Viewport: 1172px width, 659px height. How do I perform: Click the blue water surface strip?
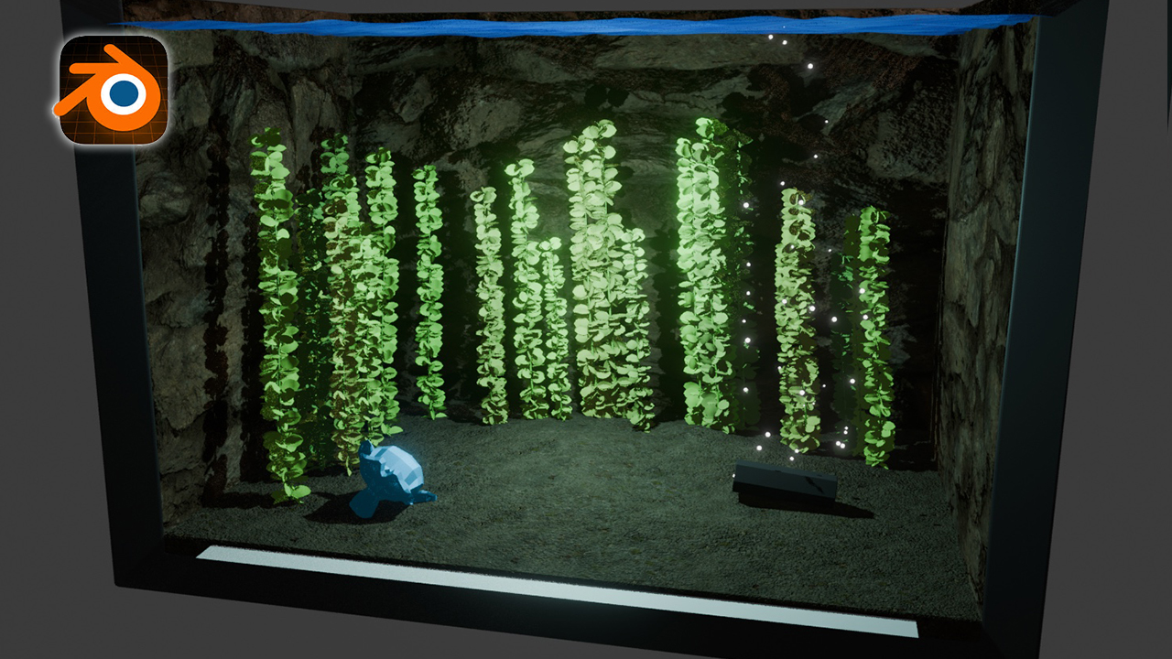click(x=586, y=26)
